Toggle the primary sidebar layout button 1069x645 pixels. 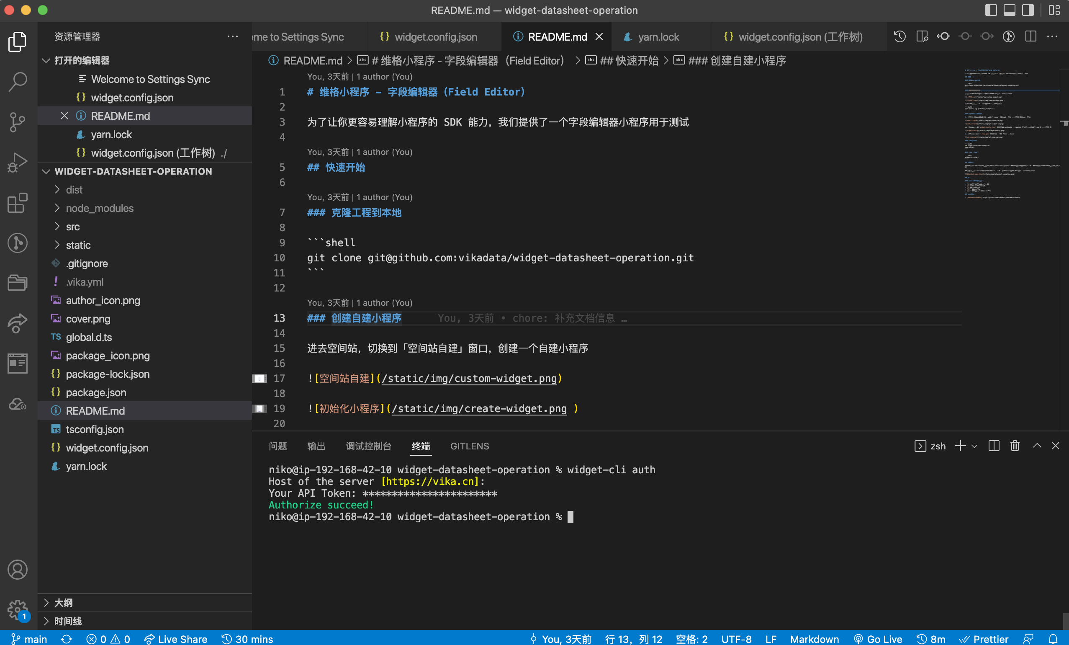990,10
